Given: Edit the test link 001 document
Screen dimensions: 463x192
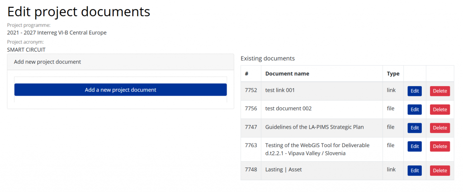Looking at the screenshot, I should tap(414, 91).
